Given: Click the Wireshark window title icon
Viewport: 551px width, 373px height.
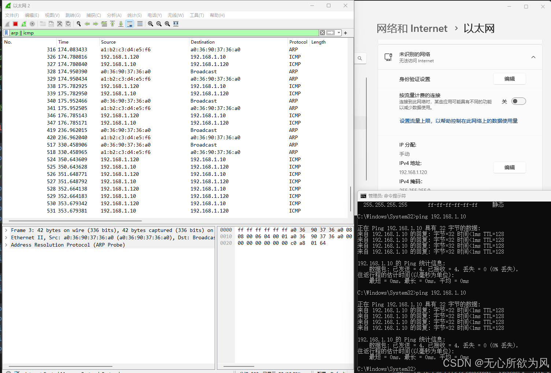Looking at the screenshot, I should pyautogui.click(x=8, y=5).
